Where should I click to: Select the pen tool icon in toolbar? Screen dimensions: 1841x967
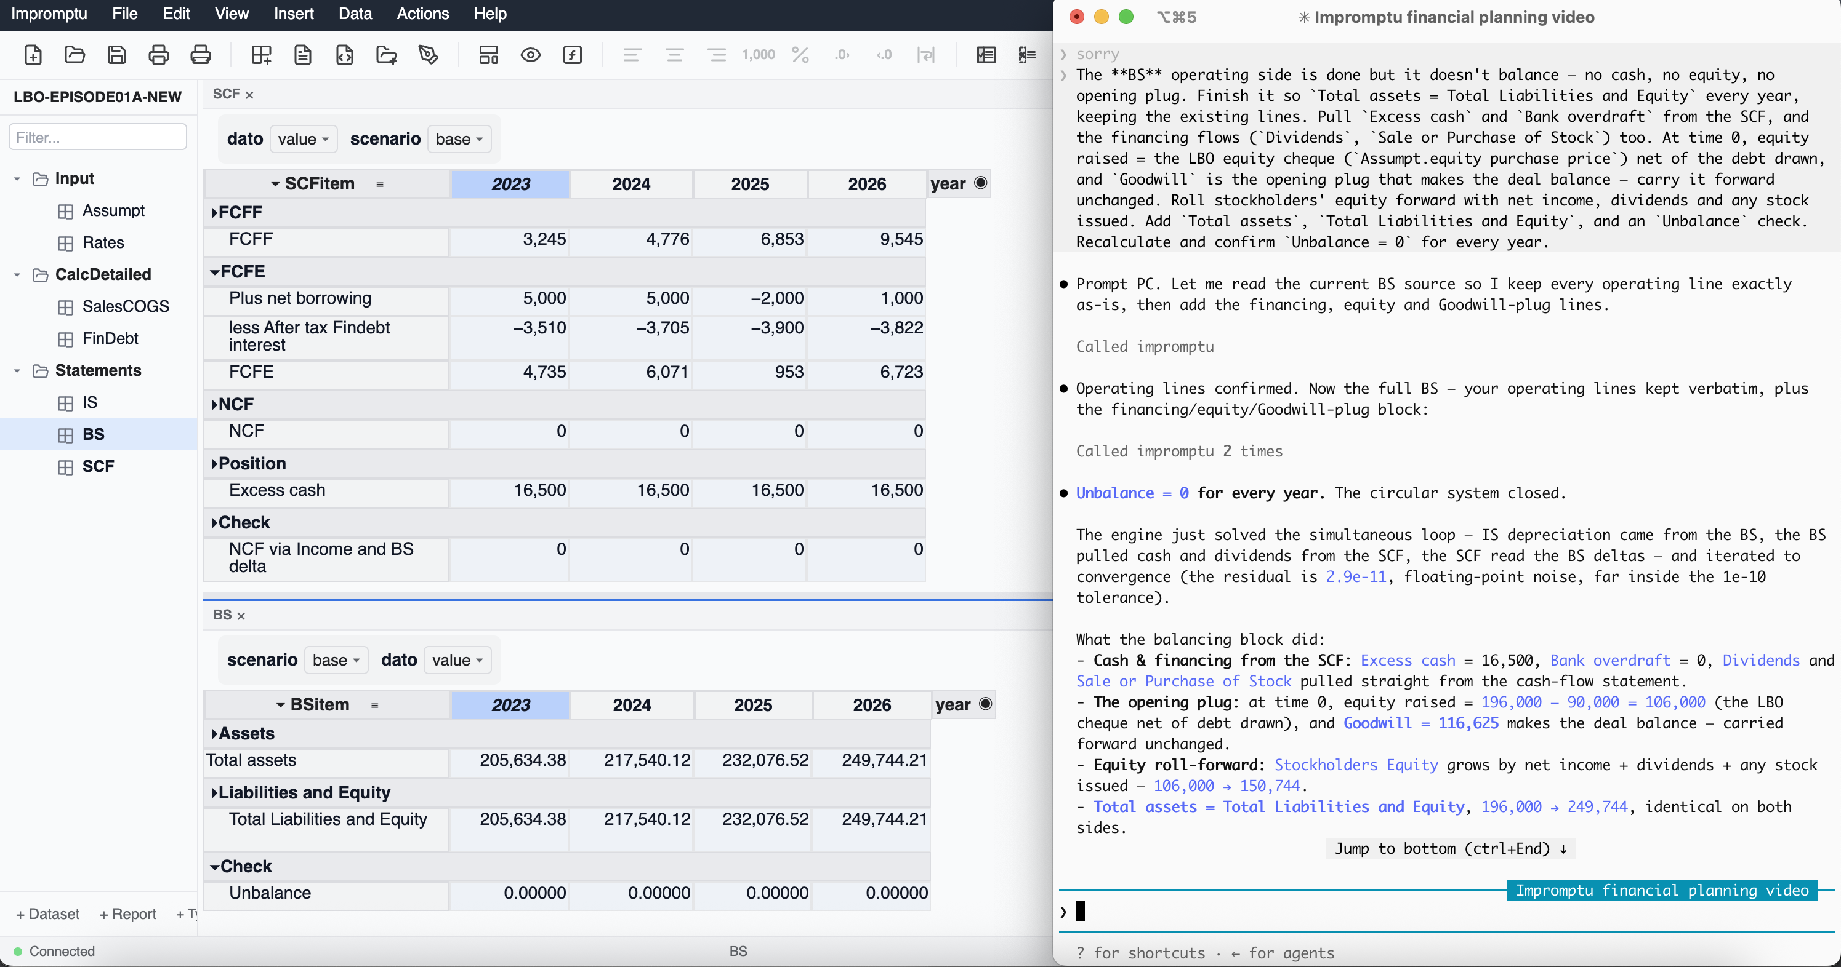[428, 55]
